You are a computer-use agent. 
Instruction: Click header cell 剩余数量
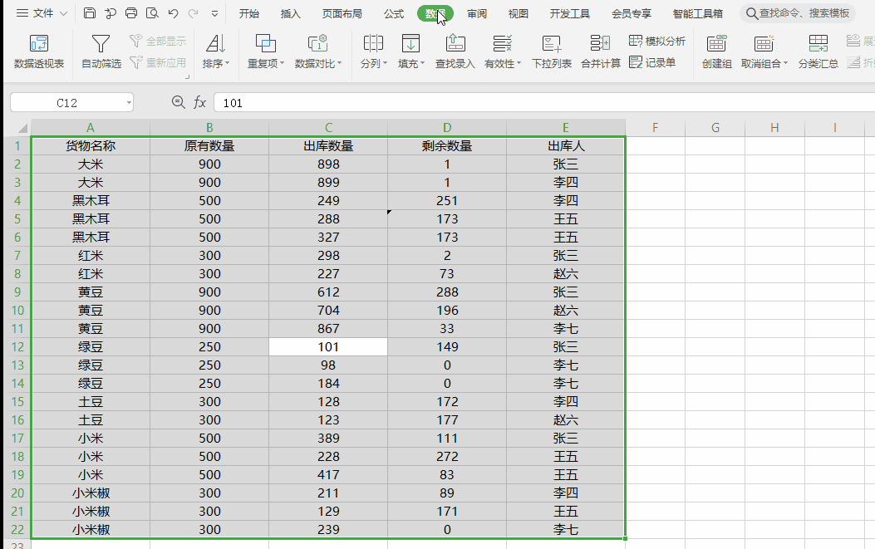coord(447,146)
